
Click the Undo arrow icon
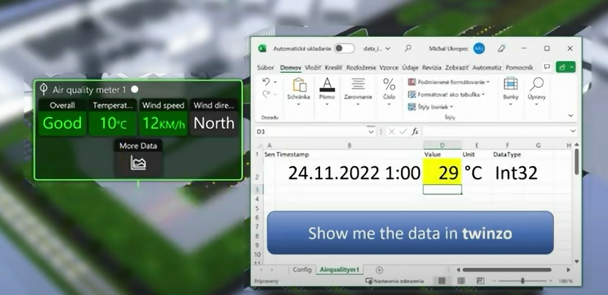pyautogui.click(x=266, y=82)
